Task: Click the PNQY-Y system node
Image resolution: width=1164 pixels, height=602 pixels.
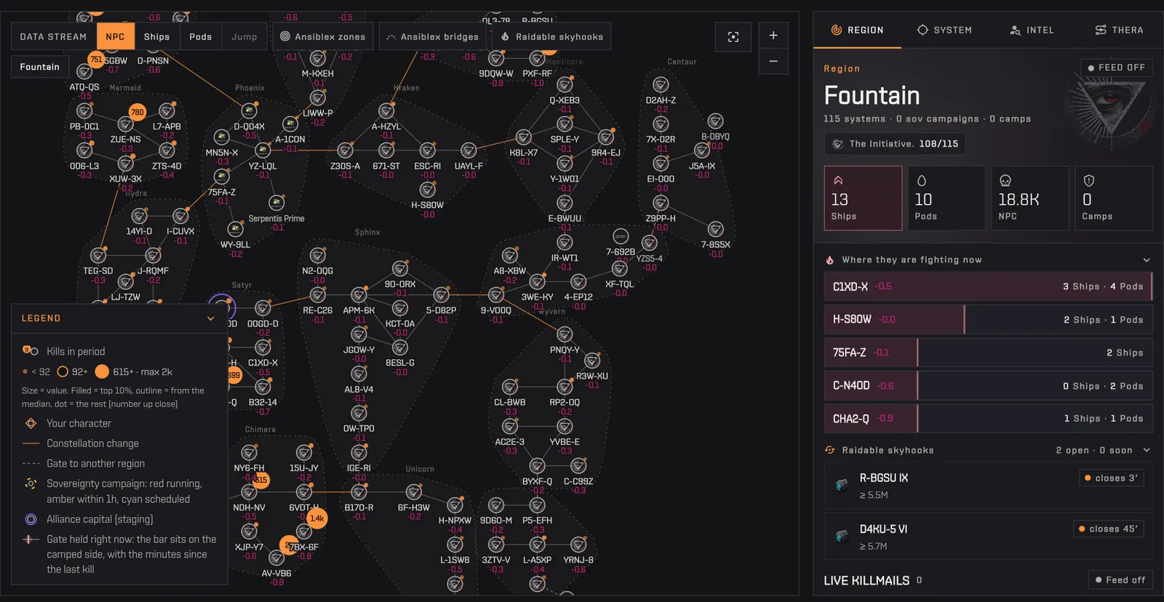Action: [x=565, y=334]
